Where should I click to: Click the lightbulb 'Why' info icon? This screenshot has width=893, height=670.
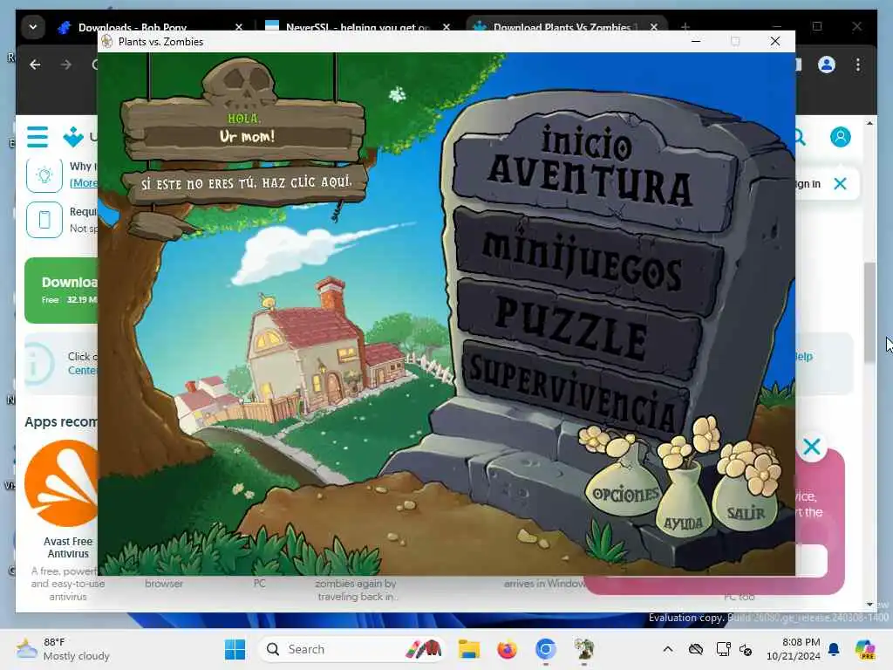coord(44,174)
